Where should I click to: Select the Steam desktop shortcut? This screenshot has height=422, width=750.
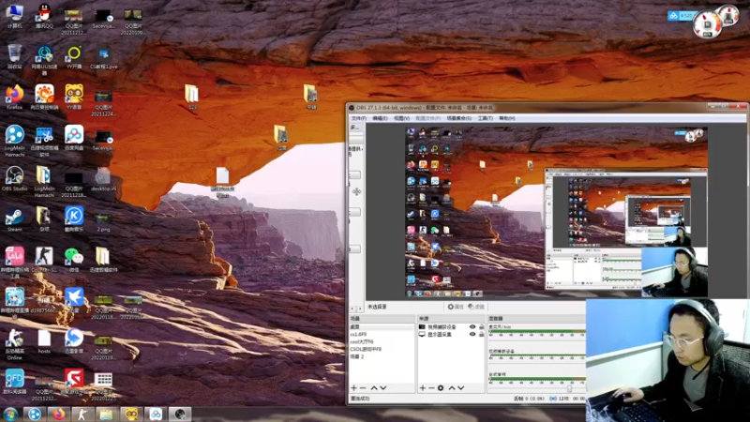14,219
